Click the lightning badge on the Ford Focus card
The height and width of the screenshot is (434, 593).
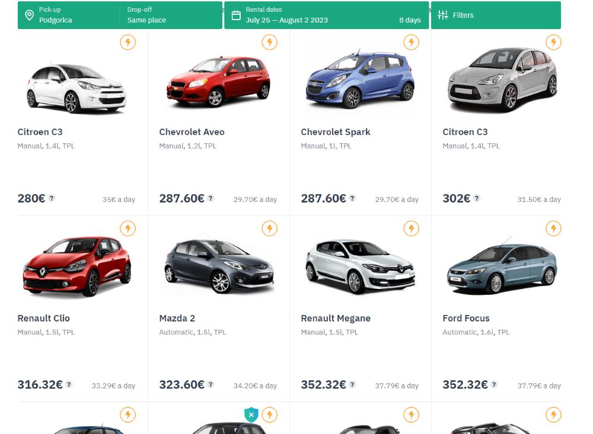tap(553, 228)
